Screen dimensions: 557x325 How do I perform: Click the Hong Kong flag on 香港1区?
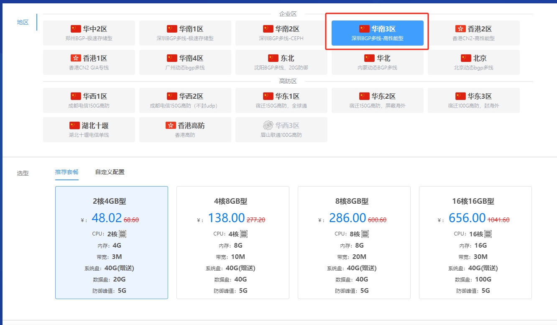click(x=76, y=58)
